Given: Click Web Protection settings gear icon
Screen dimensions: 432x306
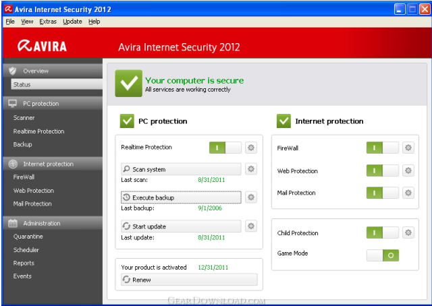Looking at the screenshot, I should click(x=408, y=171).
